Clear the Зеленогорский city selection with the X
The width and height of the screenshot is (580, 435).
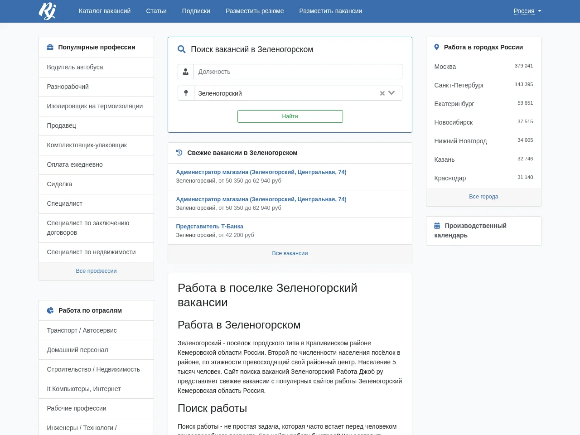(382, 93)
